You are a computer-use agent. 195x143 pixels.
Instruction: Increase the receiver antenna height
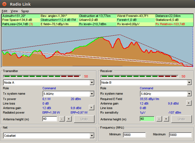pos(166,119)
